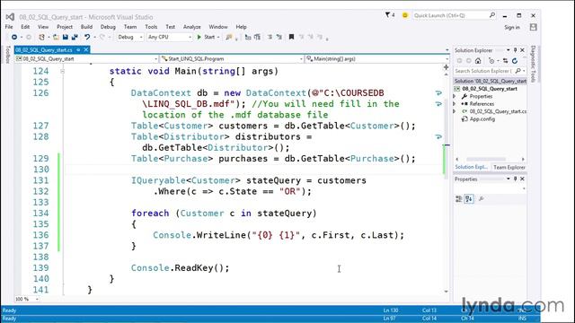Open the Debug menu

[x=108, y=27]
